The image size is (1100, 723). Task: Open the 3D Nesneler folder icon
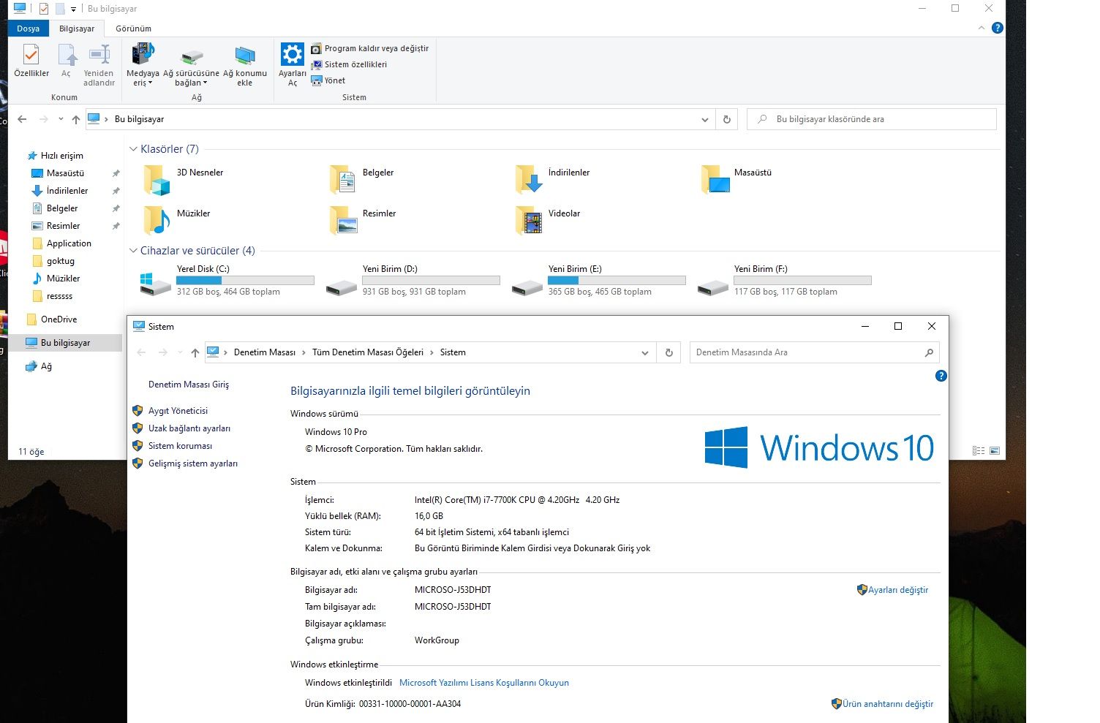[157, 178]
